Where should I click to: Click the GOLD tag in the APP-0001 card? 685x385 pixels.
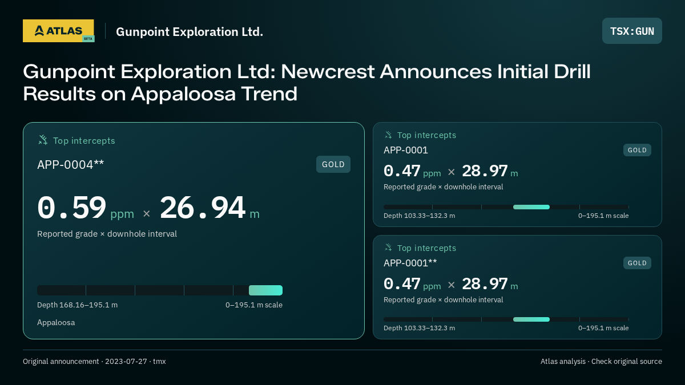point(637,150)
